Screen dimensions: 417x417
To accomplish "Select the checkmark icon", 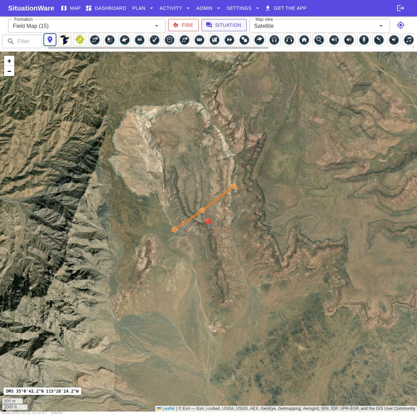I will click(x=155, y=40).
